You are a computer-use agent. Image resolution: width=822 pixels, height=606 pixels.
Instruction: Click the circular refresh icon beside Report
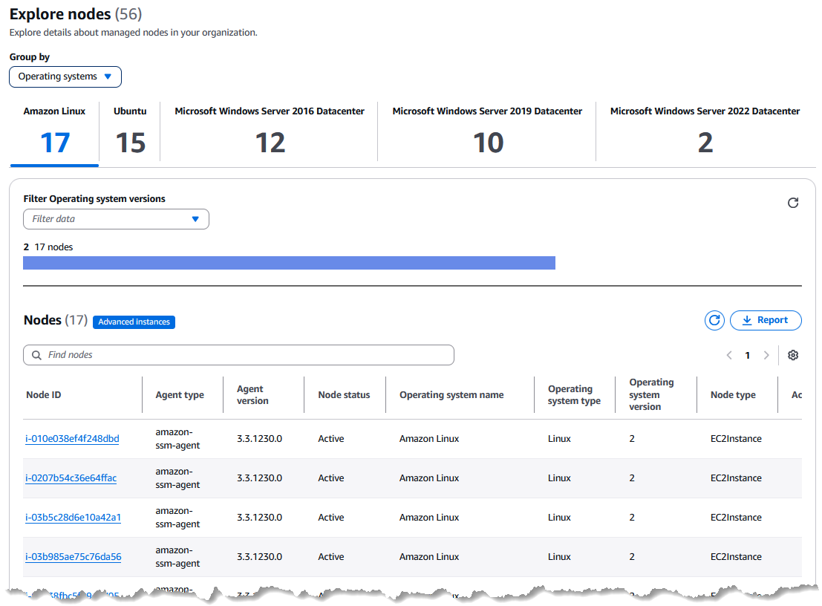714,320
